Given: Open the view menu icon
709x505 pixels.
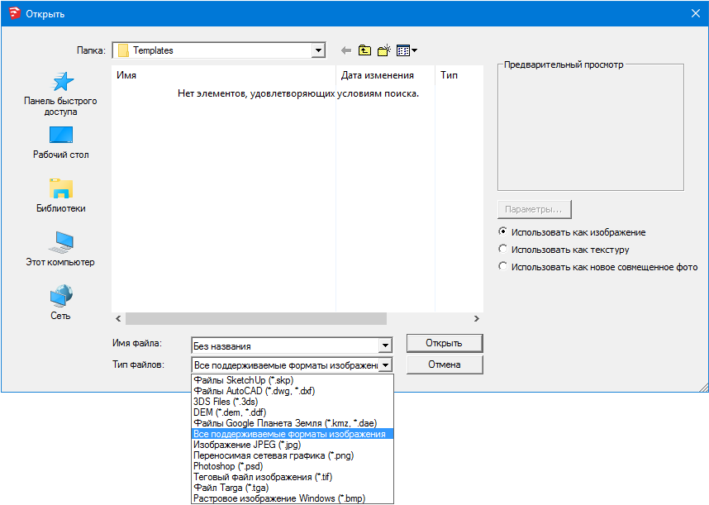Looking at the screenshot, I should pyautogui.click(x=406, y=50).
